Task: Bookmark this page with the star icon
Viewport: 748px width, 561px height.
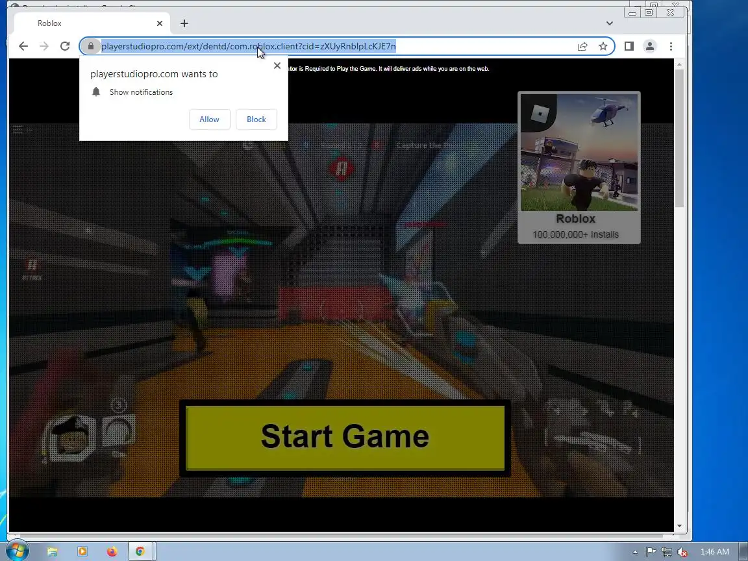Action: (x=603, y=46)
